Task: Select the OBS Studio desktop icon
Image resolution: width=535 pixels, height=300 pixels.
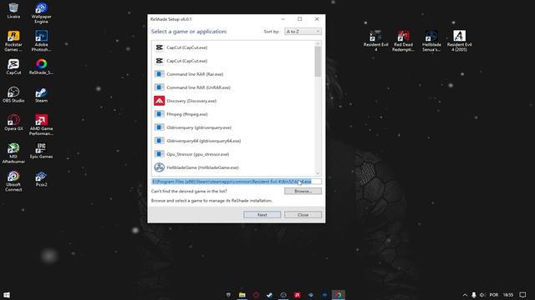Action: pyautogui.click(x=13, y=94)
